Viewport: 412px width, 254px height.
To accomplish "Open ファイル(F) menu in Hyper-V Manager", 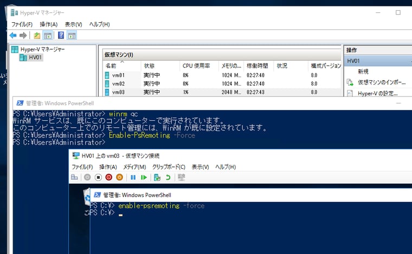I will 22,24.
